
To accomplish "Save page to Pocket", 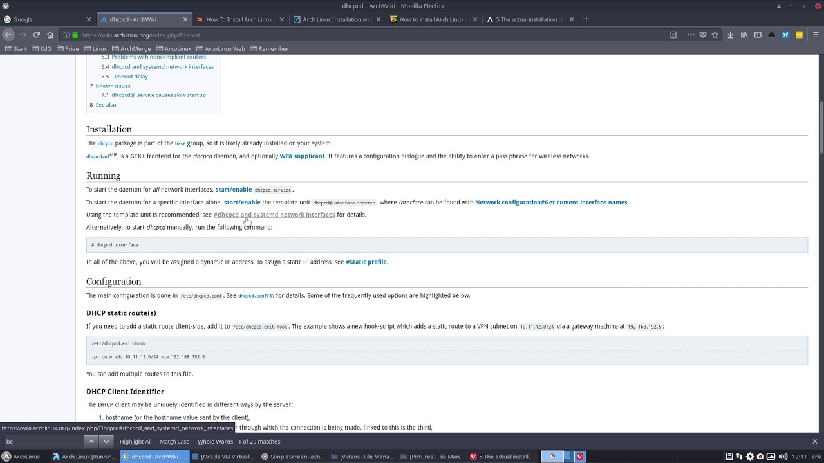I will pyautogui.click(x=702, y=35).
